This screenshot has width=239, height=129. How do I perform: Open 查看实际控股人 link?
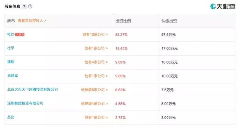32,21
